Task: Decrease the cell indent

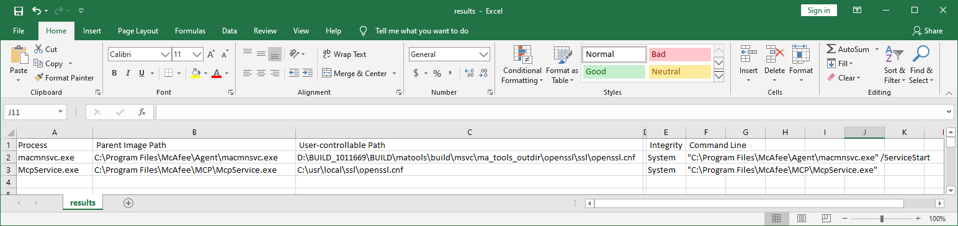Action: [293, 73]
